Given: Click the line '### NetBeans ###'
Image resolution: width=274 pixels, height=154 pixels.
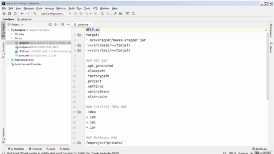Looking at the screenshot, I should (101, 138).
